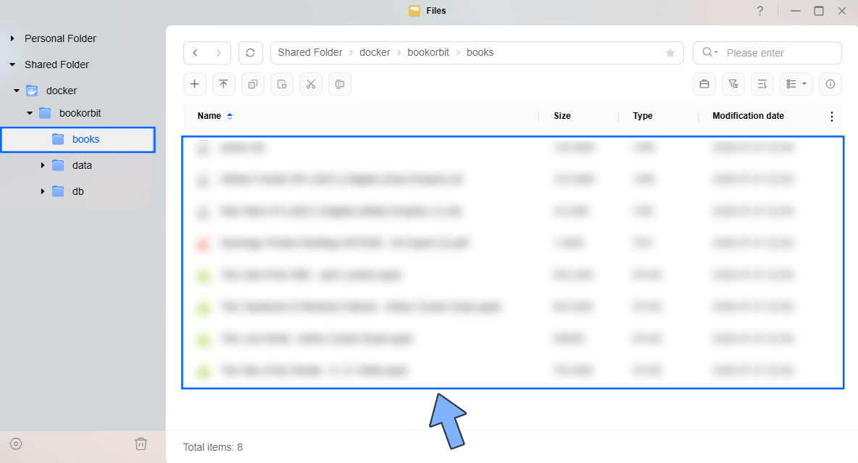Screen dimensions: 858x463
Task: Sort by Type column header
Action: click(x=642, y=116)
